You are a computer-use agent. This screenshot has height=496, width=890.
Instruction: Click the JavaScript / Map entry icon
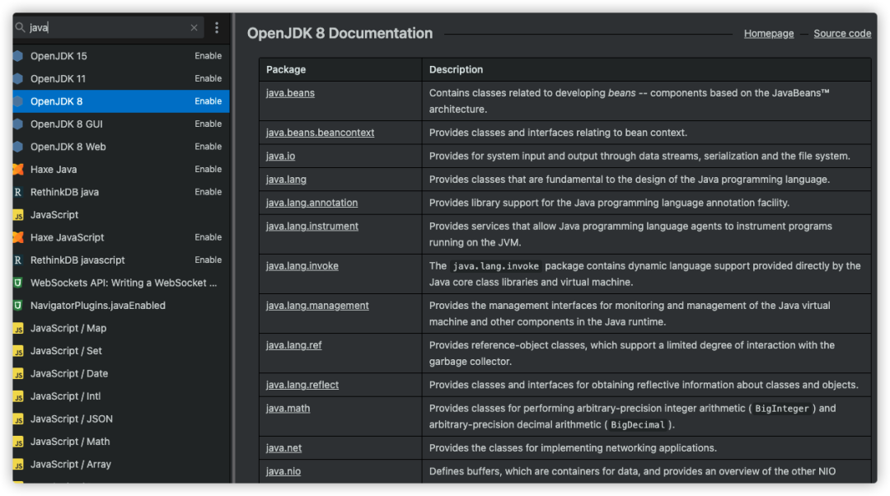point(18,328)
